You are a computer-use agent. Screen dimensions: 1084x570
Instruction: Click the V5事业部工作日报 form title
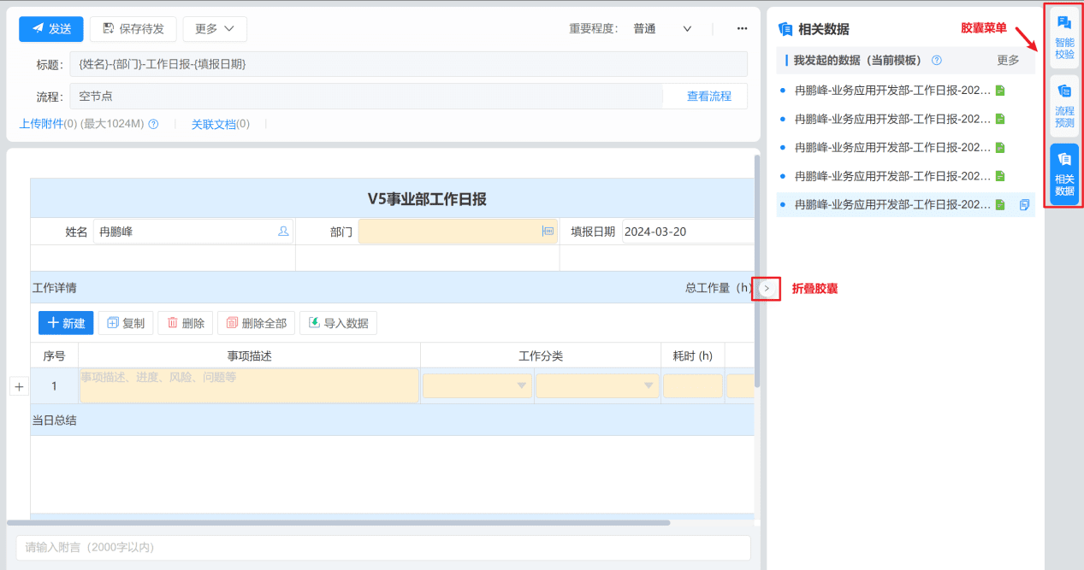(427, 199)
